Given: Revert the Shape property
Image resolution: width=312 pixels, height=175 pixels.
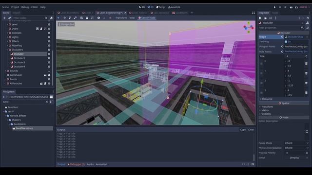Looking at the screenshot, I should point(282,37).
